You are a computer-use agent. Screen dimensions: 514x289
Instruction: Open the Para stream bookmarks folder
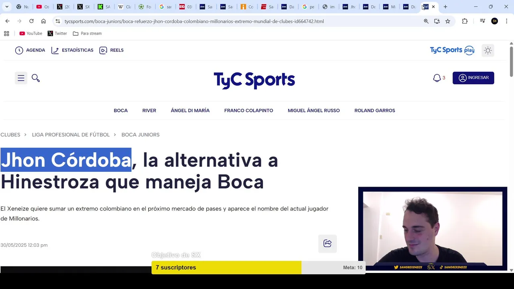tap(87, 33)
